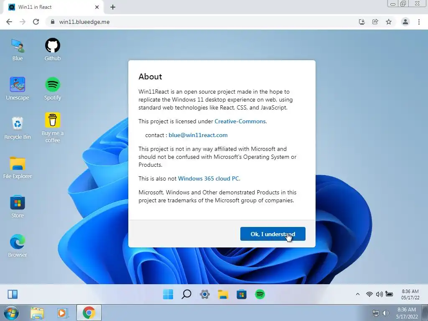Viewport: 428px width, 321px height.
Task: Click the Wi-Fi icon in Win11 tray
Action: pyautogui.click(x=369, y=294)
